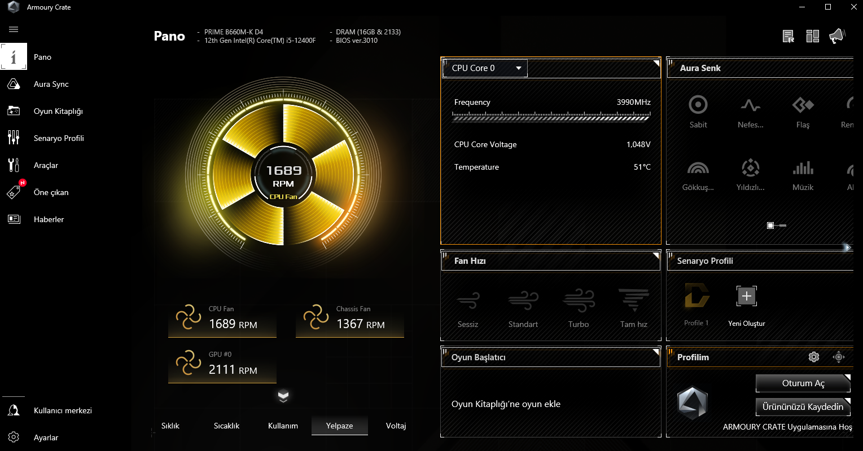The width and height of the screenshot is (863, 451).
Task: Click the Frequency usage bar
Action: coord(551,116)
